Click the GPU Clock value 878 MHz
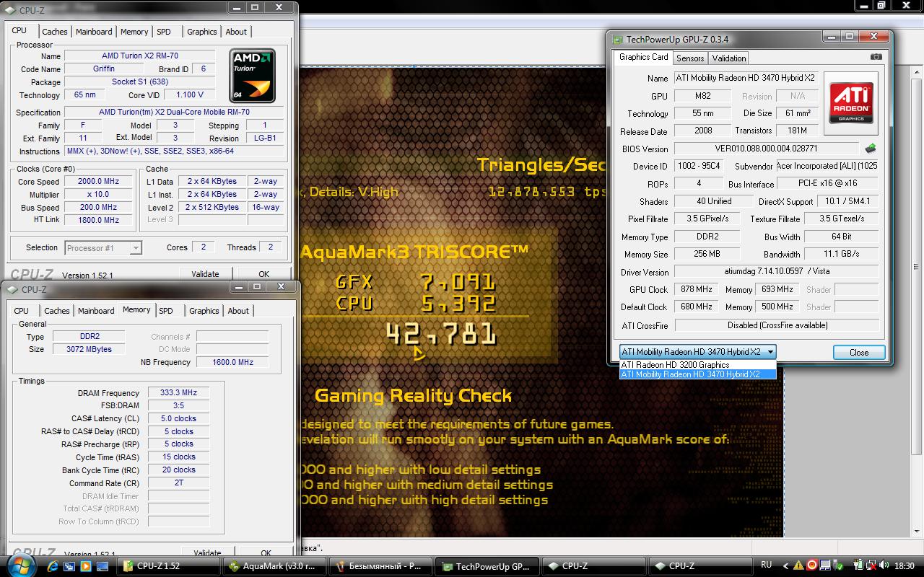This screenshot has width=924, height=577. pos(696,289)
